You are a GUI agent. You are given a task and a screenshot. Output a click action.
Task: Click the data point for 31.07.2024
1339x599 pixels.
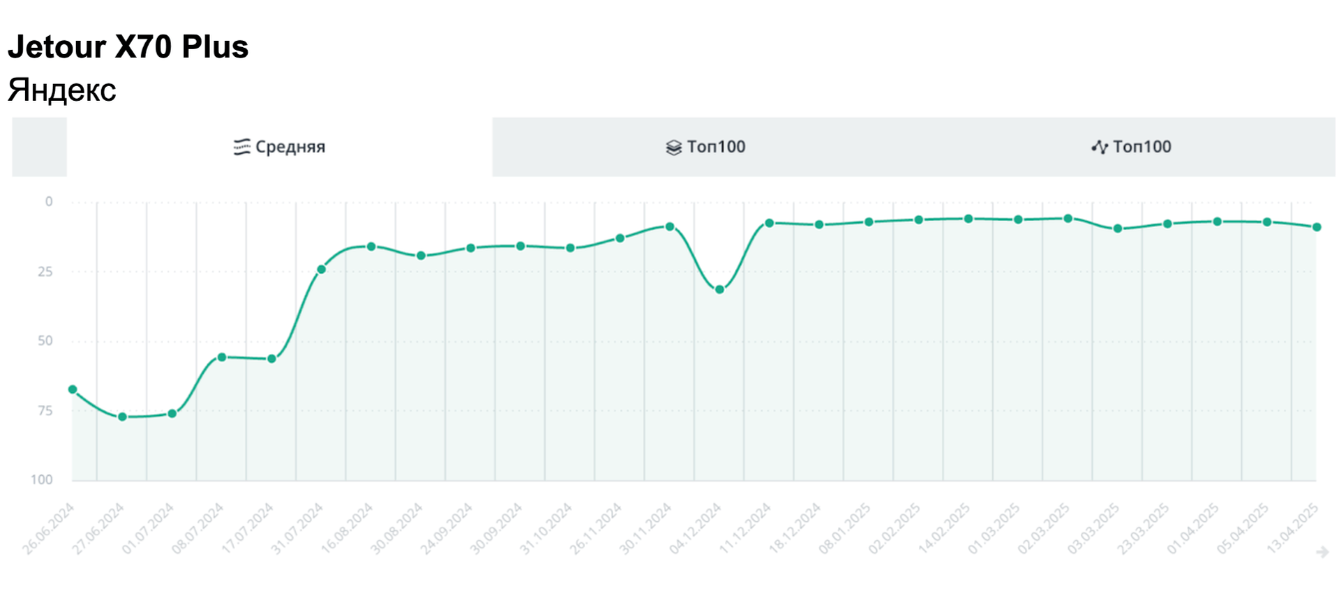click(321, 270)
